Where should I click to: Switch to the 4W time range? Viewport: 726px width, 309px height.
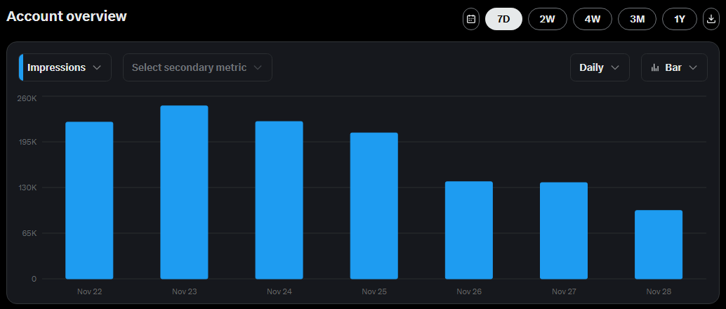pos(593,19)
